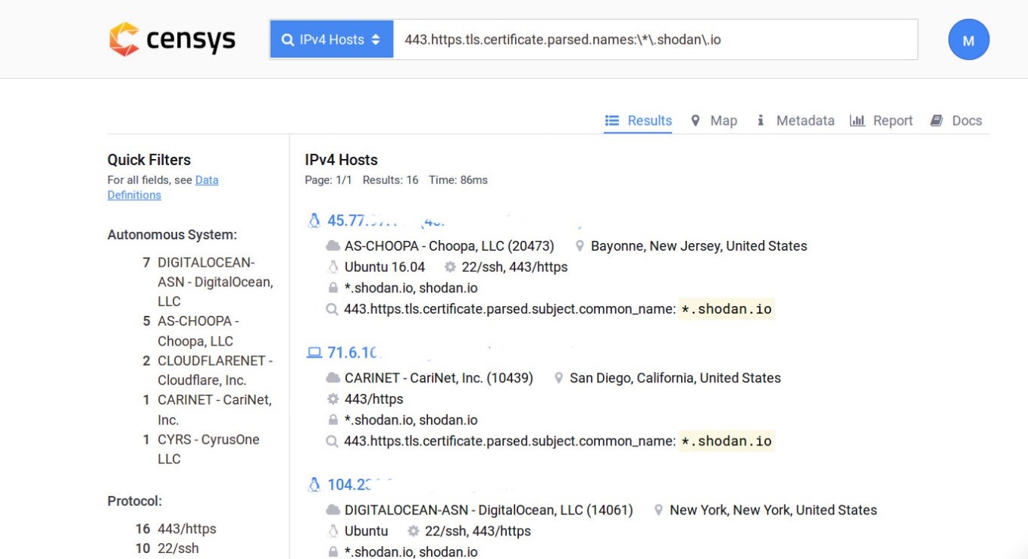The height and width of the screenshot is (559, 1028).
Task: Click the Map tab pin icon
Action: tap(695, 120)
